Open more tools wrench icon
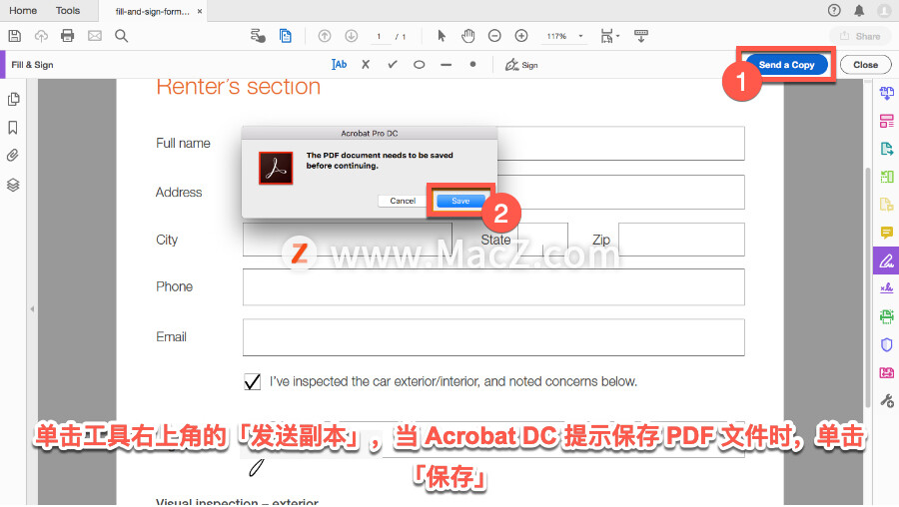Screen dimensions: 899x507 886,400
